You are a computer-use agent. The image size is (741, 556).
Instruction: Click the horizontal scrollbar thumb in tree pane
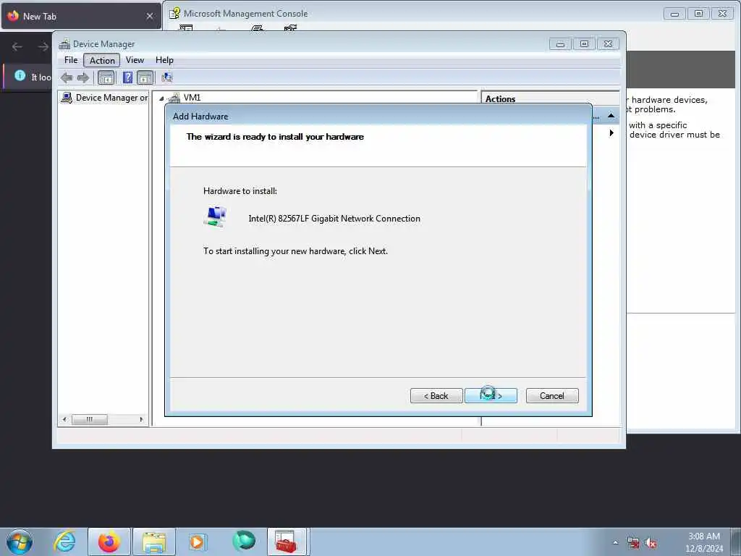(x=89, y=419)
